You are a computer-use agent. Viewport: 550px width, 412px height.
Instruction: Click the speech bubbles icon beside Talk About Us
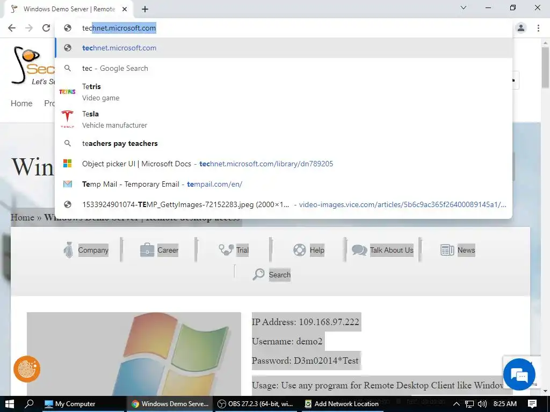tap(359, 250)
